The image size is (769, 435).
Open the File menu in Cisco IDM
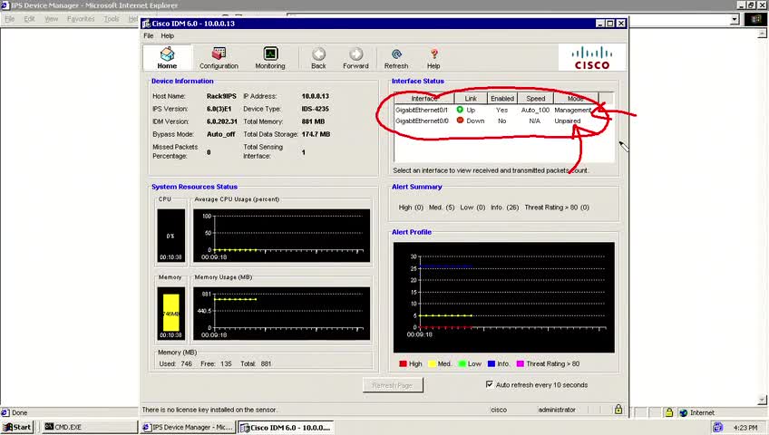tap(149, 35)
